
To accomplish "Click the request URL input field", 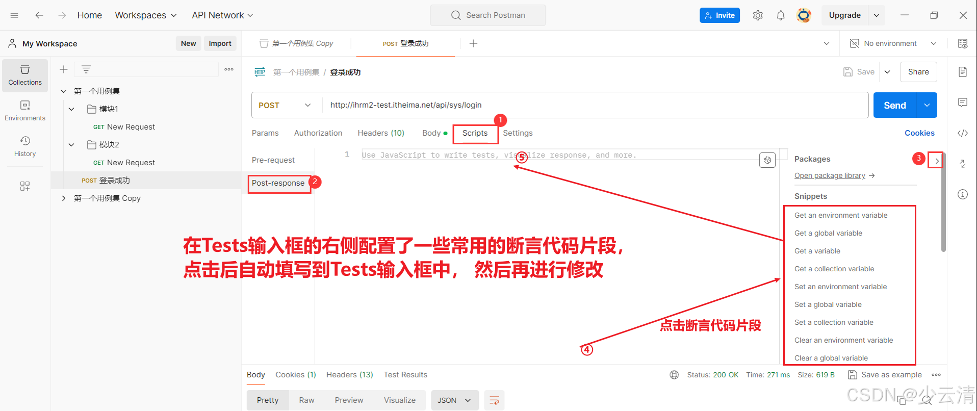I will 595,105.
